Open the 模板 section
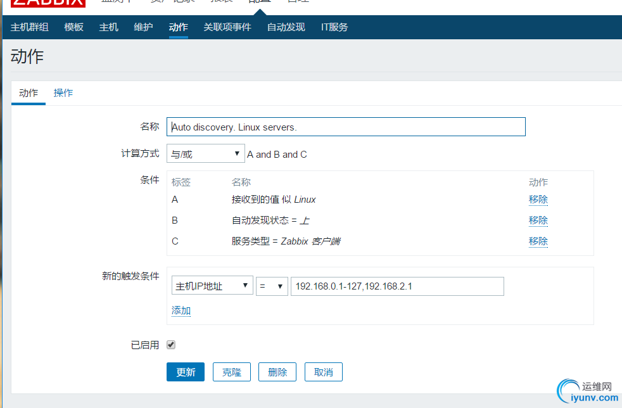Screen dimensions: 622x408 click(73, 27)
